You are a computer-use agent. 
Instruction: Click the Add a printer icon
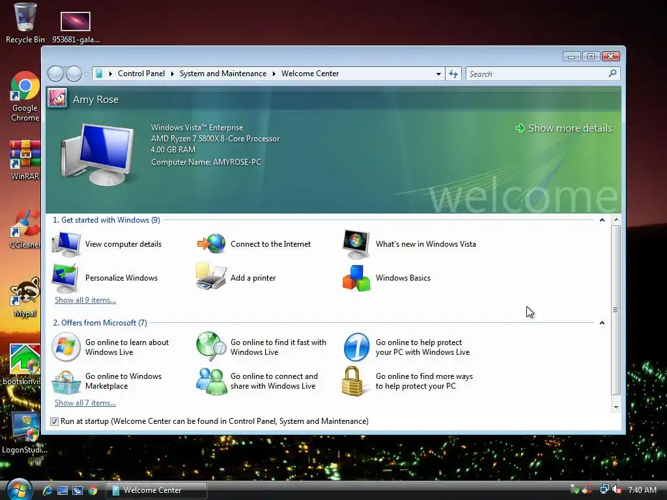coord(211,277)
